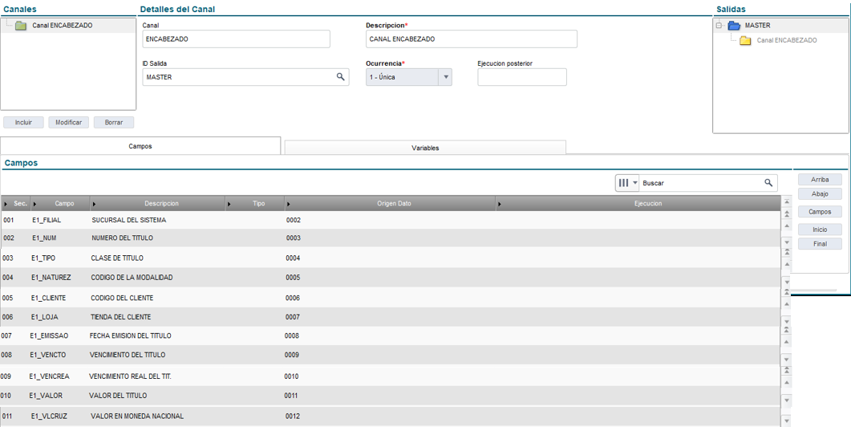Click the ID Salida search magnifier icon

[340, 76]
